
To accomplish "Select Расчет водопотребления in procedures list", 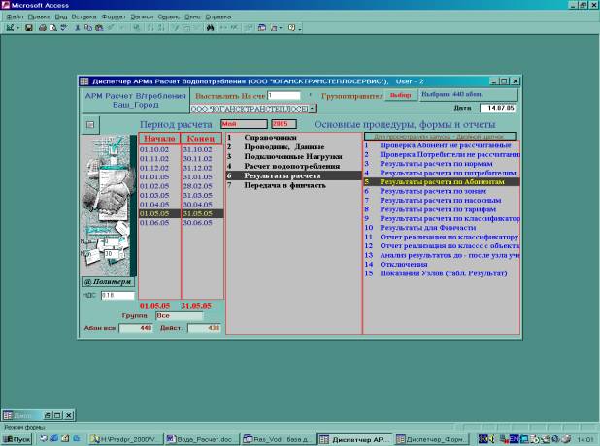I will [280, 166].
